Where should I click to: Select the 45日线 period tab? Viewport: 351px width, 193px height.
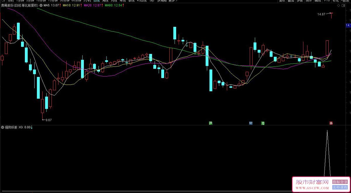(142, 1)
